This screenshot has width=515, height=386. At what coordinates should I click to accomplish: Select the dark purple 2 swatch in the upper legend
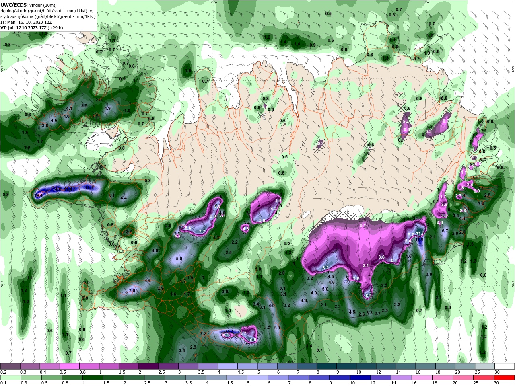click(x=148, y=366)
